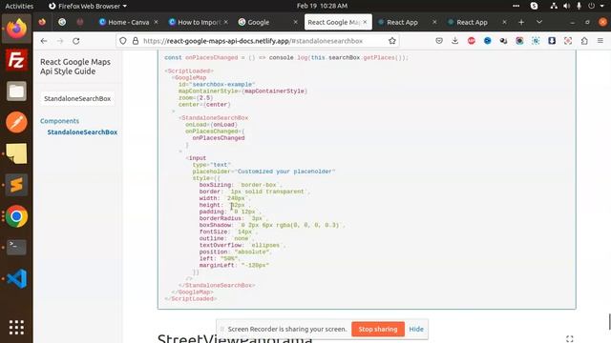Open the volume control in system tray
Screen dimensions: 611x343
[566, 6]
